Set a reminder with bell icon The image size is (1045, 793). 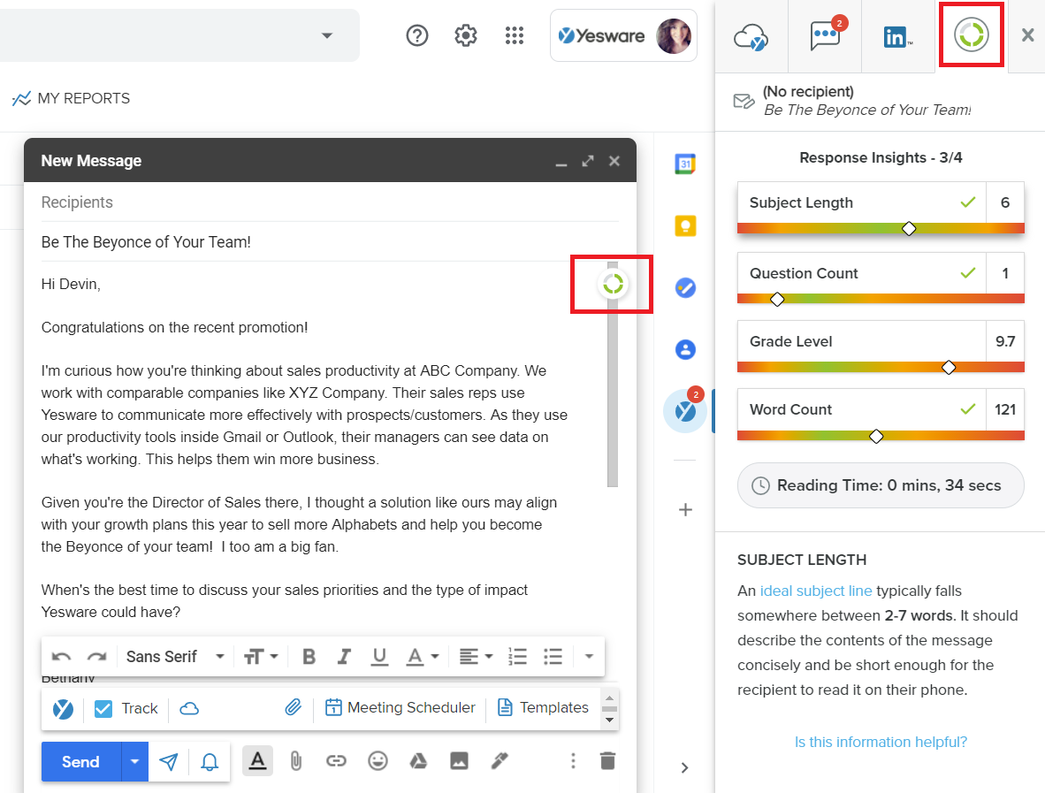[210, 762]
